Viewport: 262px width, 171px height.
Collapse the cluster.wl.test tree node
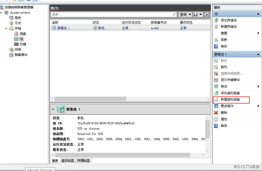click(2, 13)
